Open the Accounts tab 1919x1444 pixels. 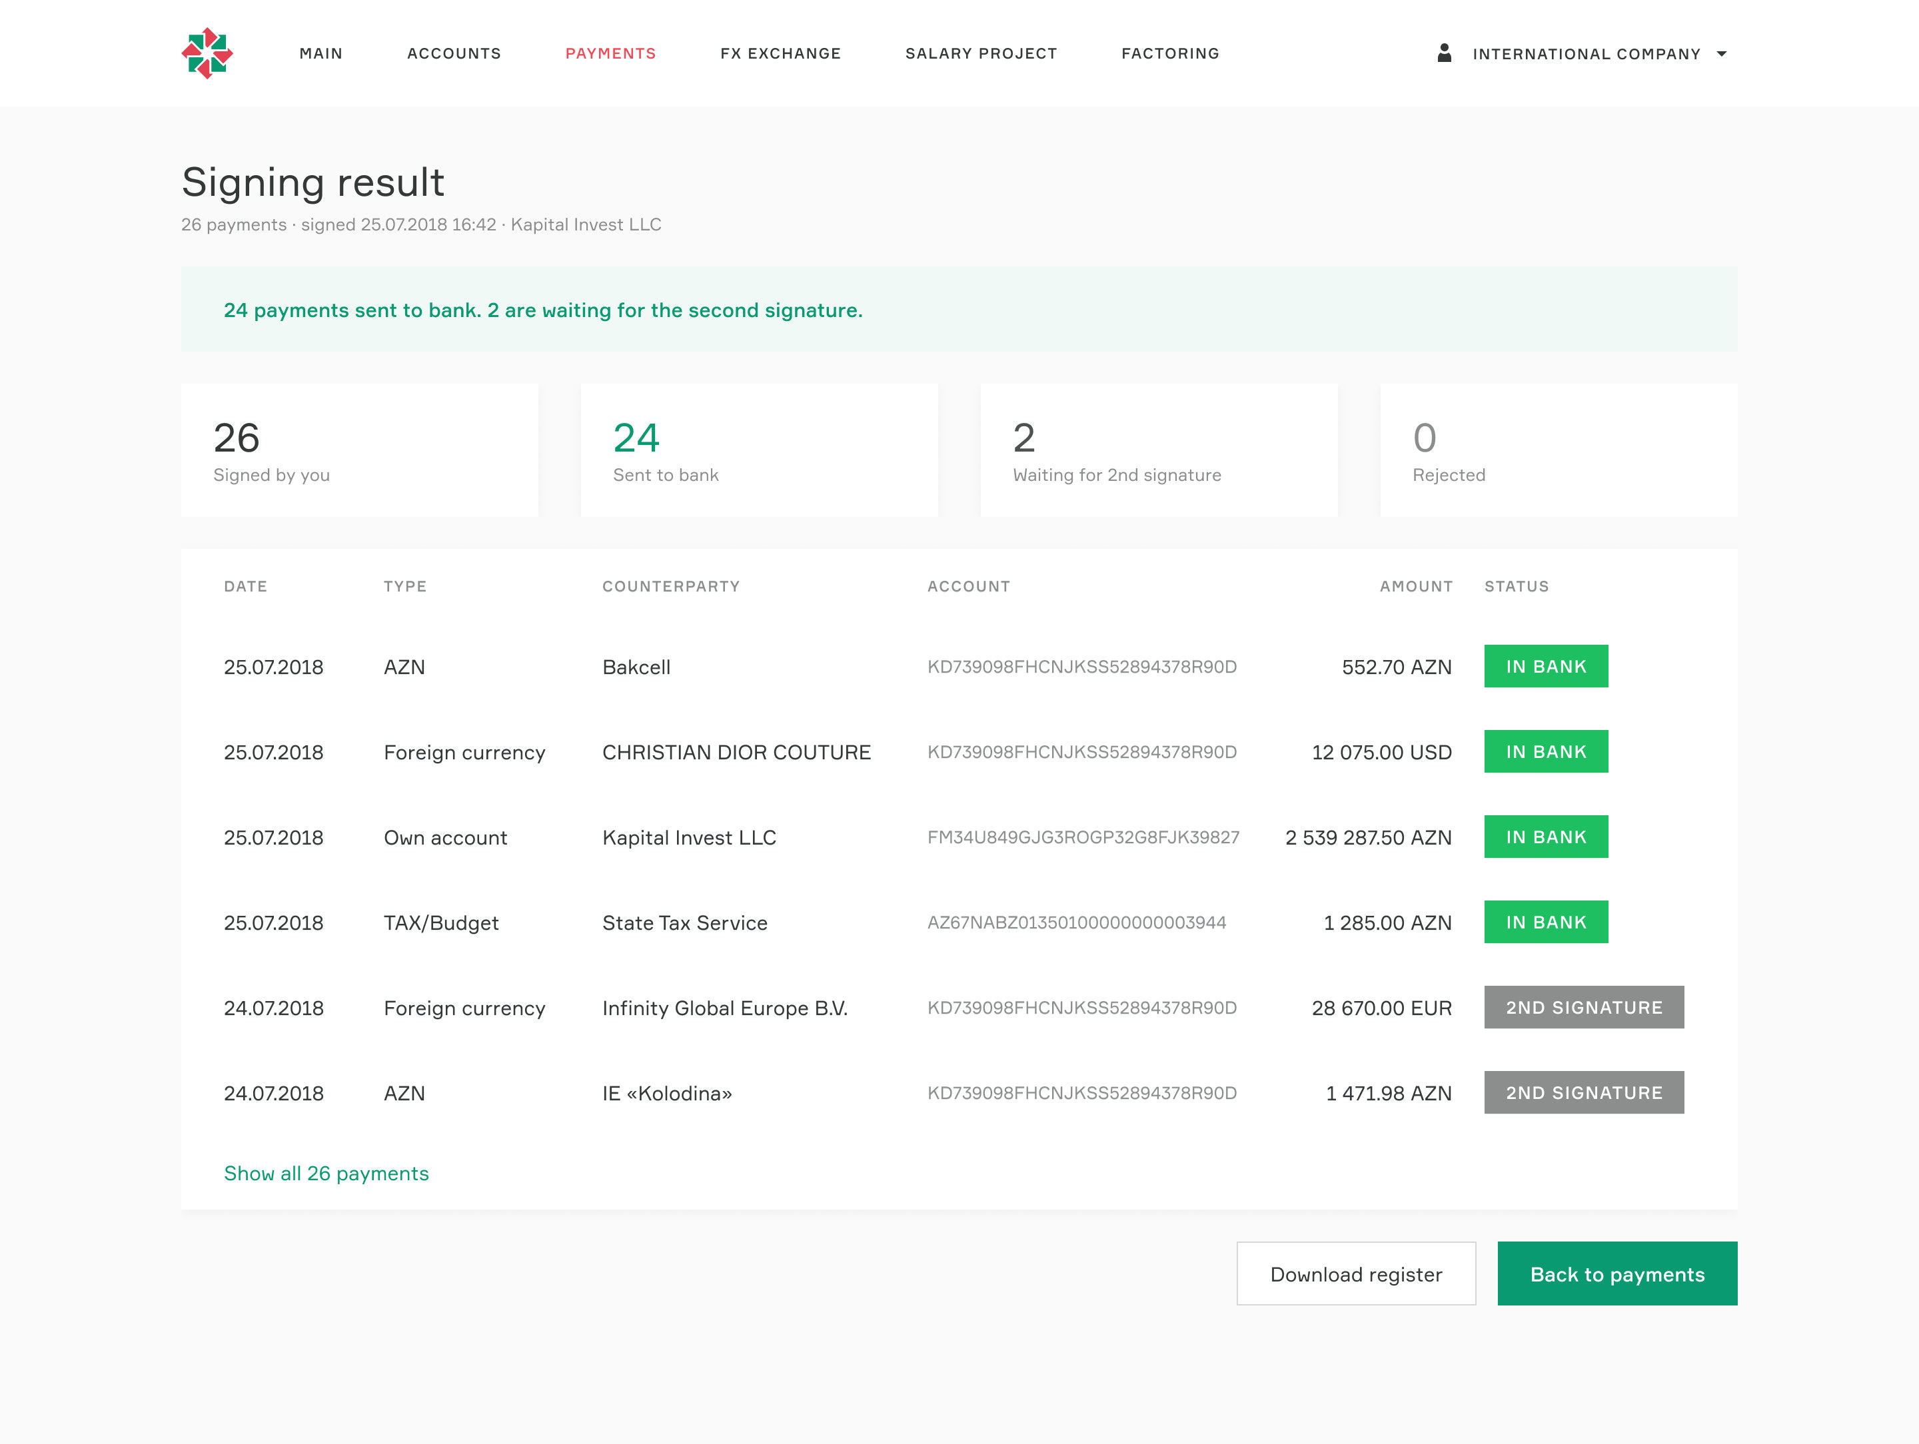[x=454, y=54]
